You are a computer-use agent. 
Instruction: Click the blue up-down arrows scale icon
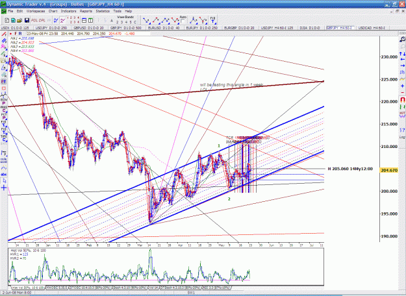coord(402,54)
